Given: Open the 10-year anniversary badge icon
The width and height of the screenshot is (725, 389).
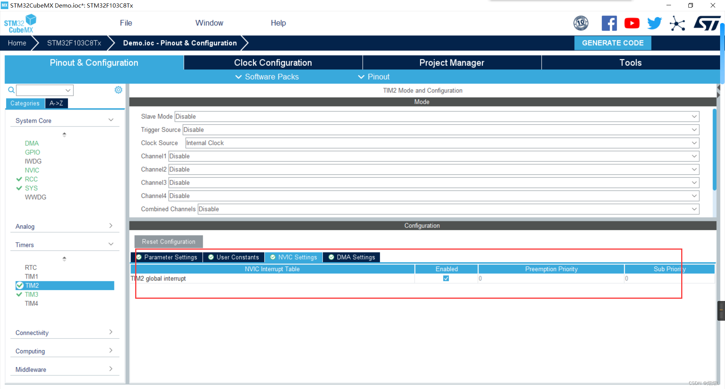Looking at the screenshot, I should click(581, 23).
